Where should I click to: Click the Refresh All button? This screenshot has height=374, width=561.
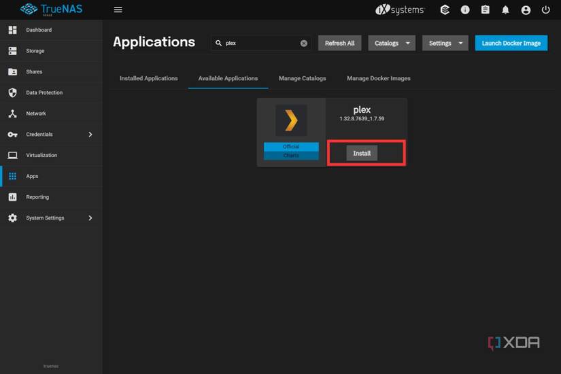[339, 43]
